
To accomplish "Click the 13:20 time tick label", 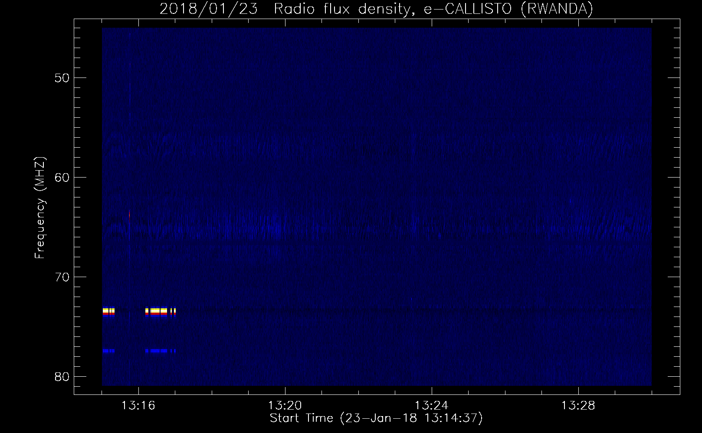I will [285, 406].
